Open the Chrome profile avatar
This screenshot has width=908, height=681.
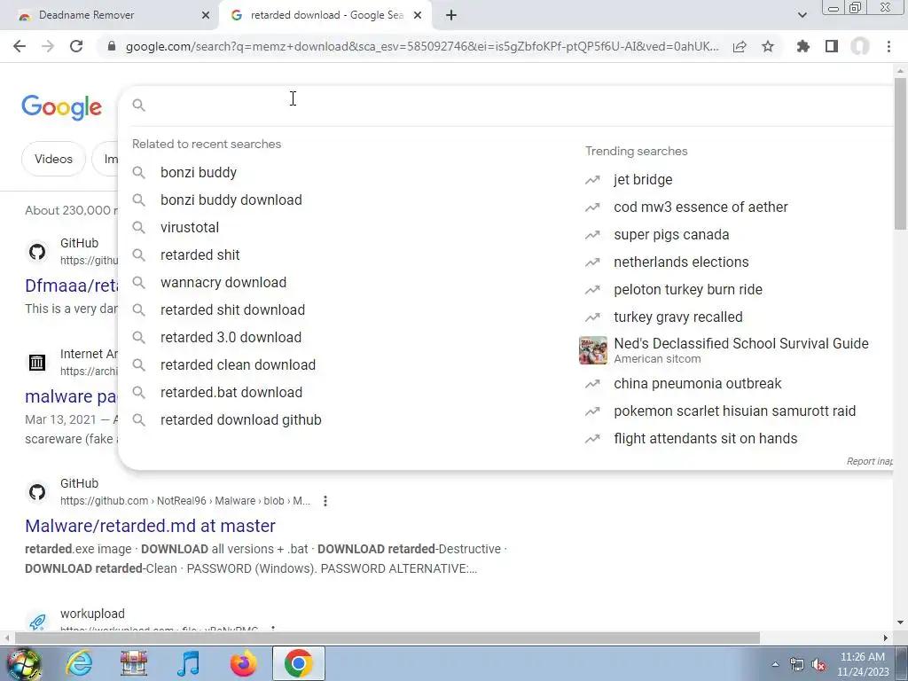(x=860, y=46)
